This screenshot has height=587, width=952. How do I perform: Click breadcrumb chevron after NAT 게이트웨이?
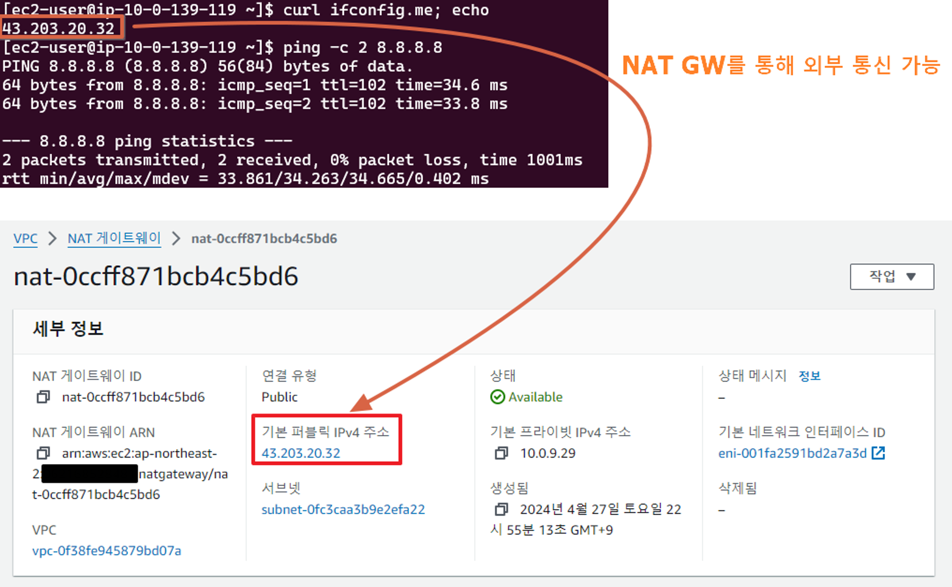point(176,239)
